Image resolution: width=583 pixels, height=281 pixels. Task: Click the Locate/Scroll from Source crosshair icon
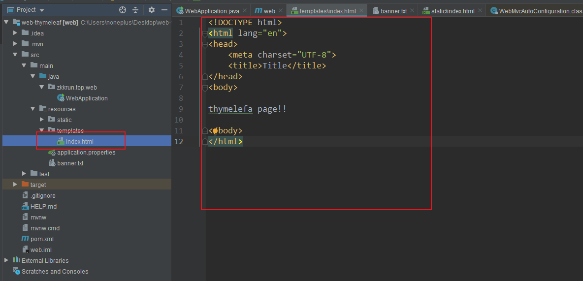(122, 10)
